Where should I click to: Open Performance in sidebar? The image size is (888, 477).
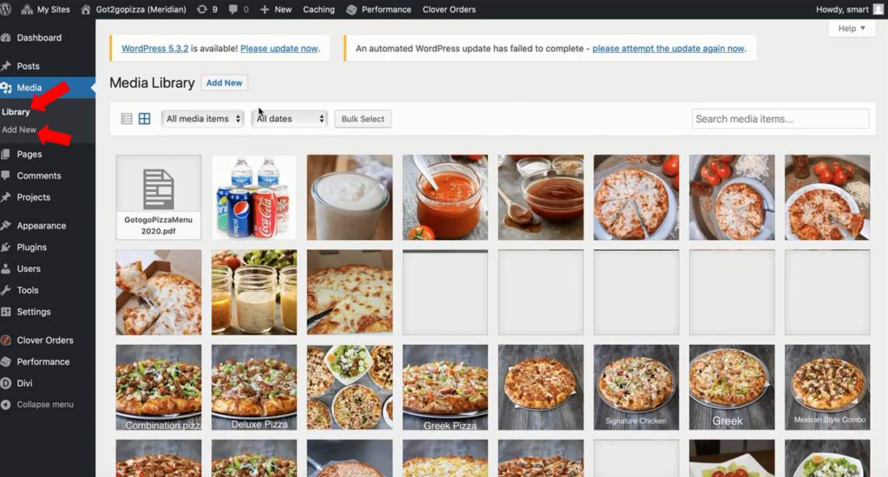coord(43,361)
